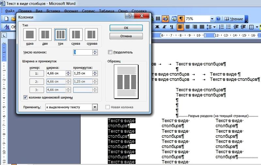Align text right
This screenshot has width=261, height=165.
(x=195, y=27)
